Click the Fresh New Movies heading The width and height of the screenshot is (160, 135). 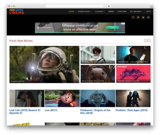point(21,41)
